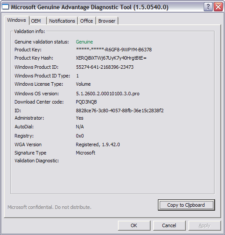Switch to the Office tab

[87, 21]
